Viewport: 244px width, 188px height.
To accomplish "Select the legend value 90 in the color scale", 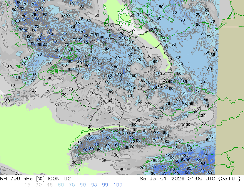I will (83, 185).
